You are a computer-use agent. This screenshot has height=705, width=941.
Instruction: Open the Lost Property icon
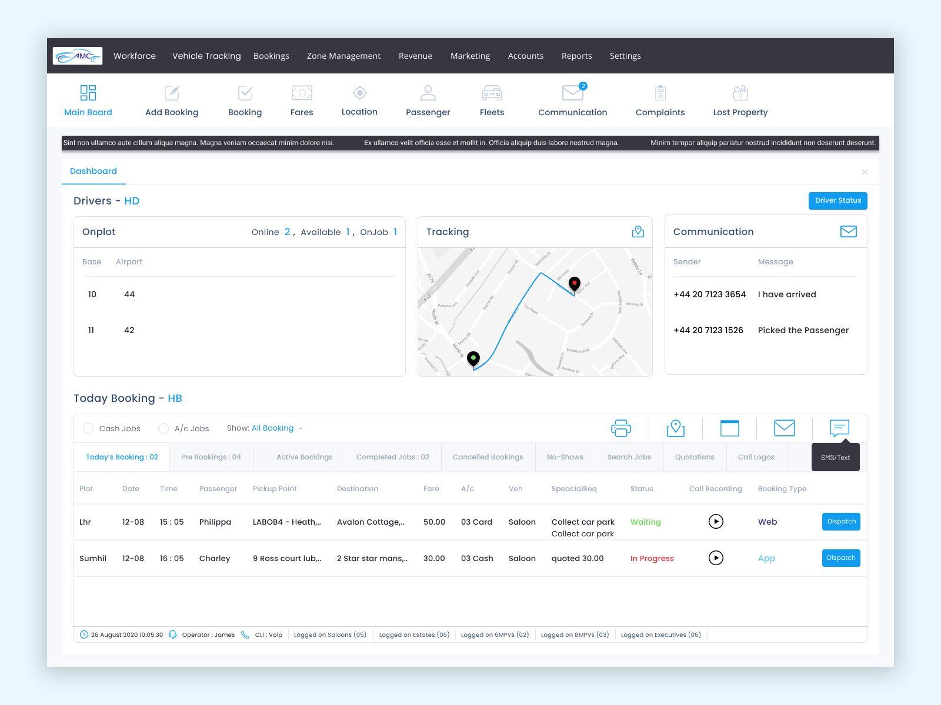click(740, 93)
